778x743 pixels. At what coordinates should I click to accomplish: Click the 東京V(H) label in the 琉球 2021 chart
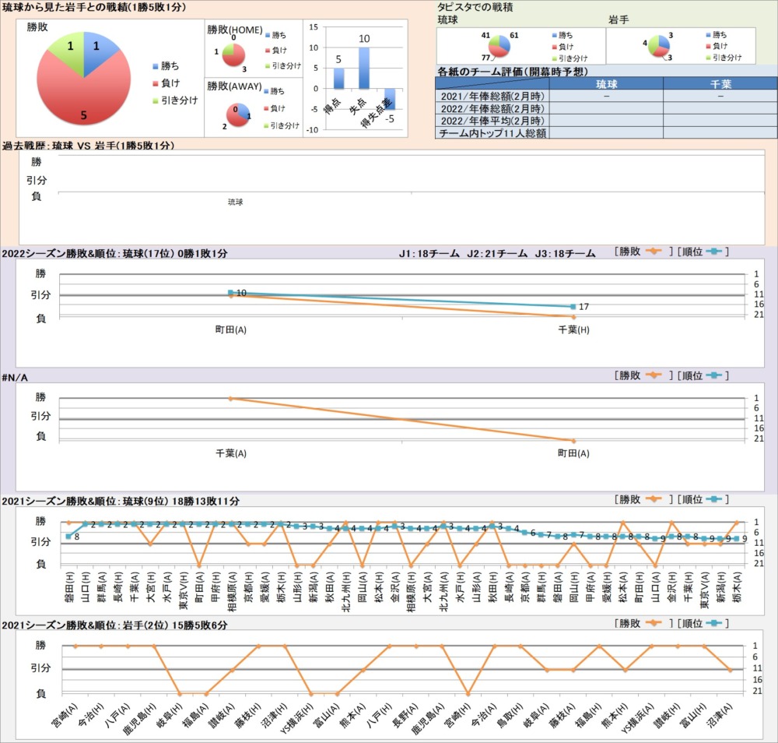tap(183, 590)
